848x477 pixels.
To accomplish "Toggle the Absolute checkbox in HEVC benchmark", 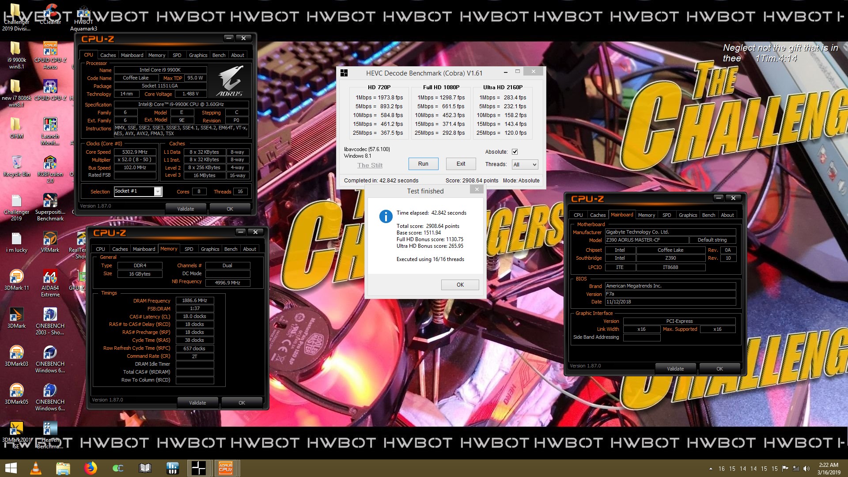I will tap(515, 151).
